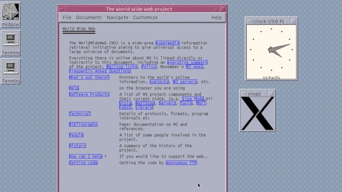Open the Getting code link
The width and height of the screenshot is (342, 192).
click(83, 163)
